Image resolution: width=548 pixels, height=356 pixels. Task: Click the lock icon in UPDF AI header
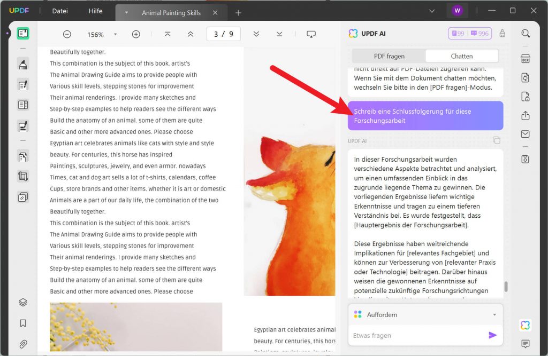coord(502,34)
